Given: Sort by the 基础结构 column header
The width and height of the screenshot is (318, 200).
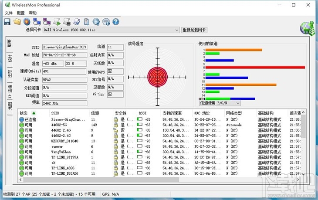Looking at the screenshot, I should point(266,113).
